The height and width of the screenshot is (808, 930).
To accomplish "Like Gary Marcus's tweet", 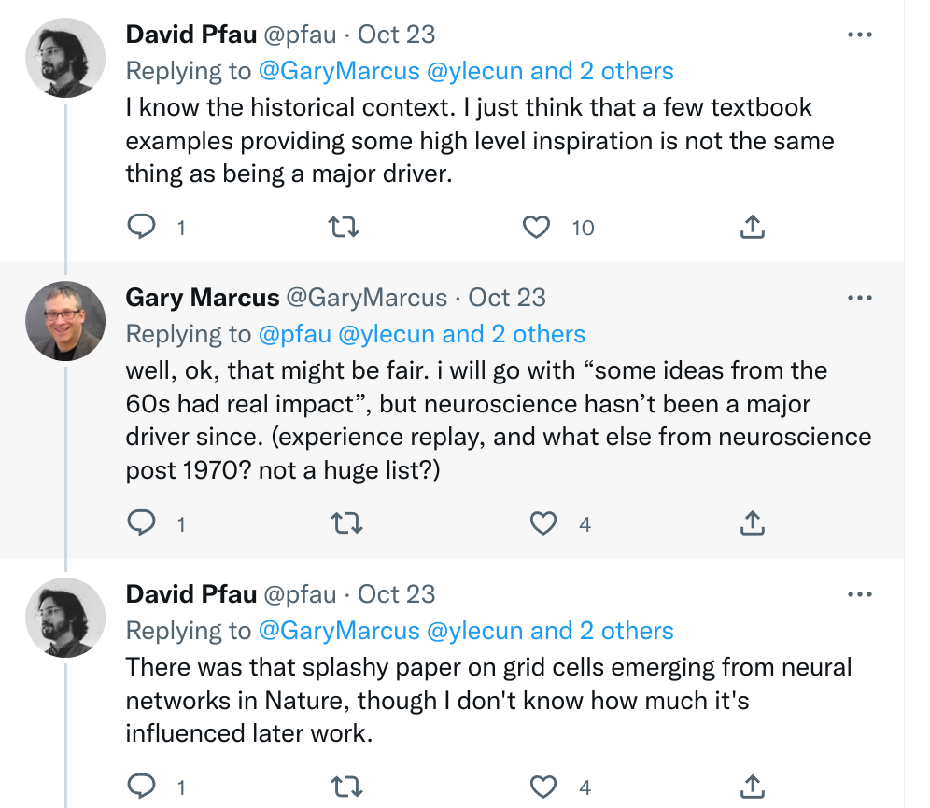I will tap(543, 524).
